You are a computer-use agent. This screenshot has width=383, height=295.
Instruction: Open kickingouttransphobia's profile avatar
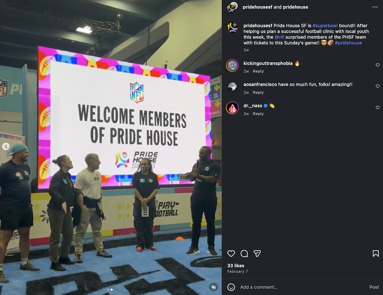pyautogui.click(x=232, y=65)
